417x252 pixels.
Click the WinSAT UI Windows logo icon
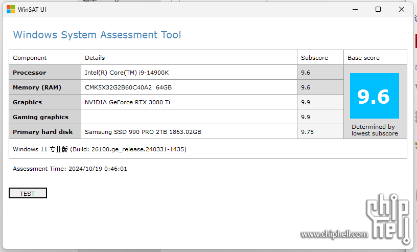coord(11,9)
